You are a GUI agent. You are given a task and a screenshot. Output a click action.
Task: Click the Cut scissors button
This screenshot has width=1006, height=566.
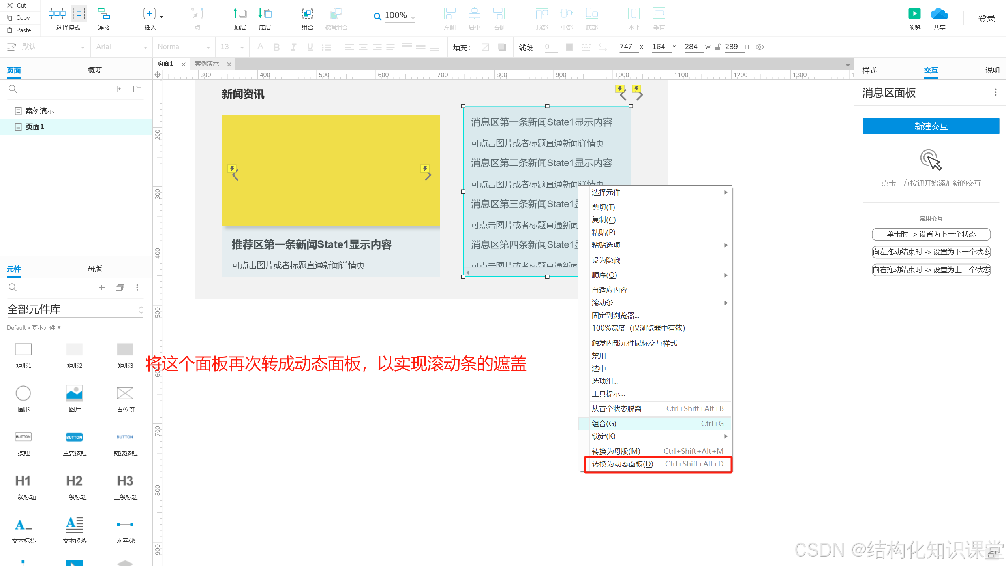[x=17, y=6]
